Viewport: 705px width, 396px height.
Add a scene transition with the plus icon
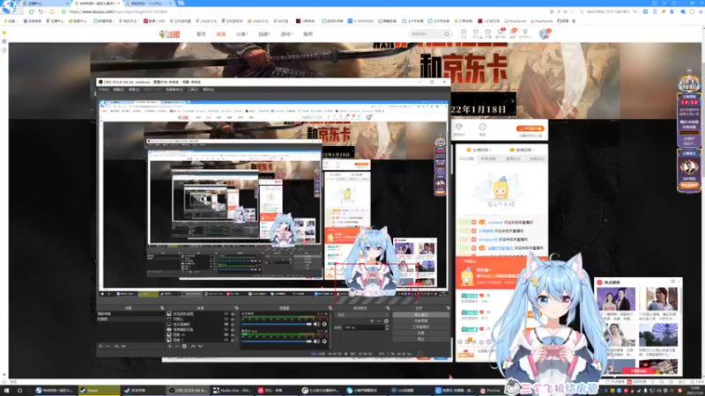(x=372, y=321)
